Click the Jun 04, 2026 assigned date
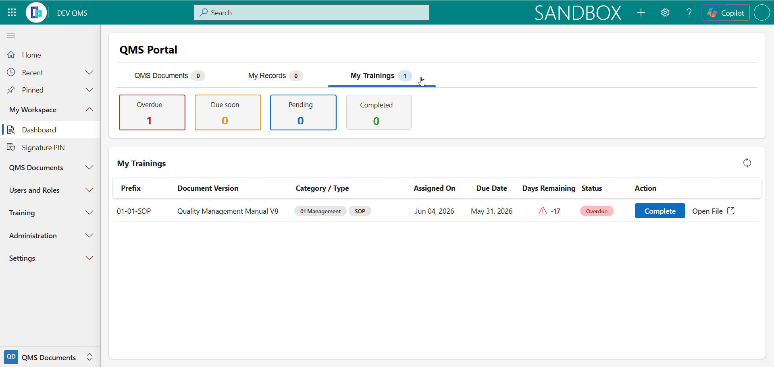This screenshot has width=774, height=367. [435, 211]
